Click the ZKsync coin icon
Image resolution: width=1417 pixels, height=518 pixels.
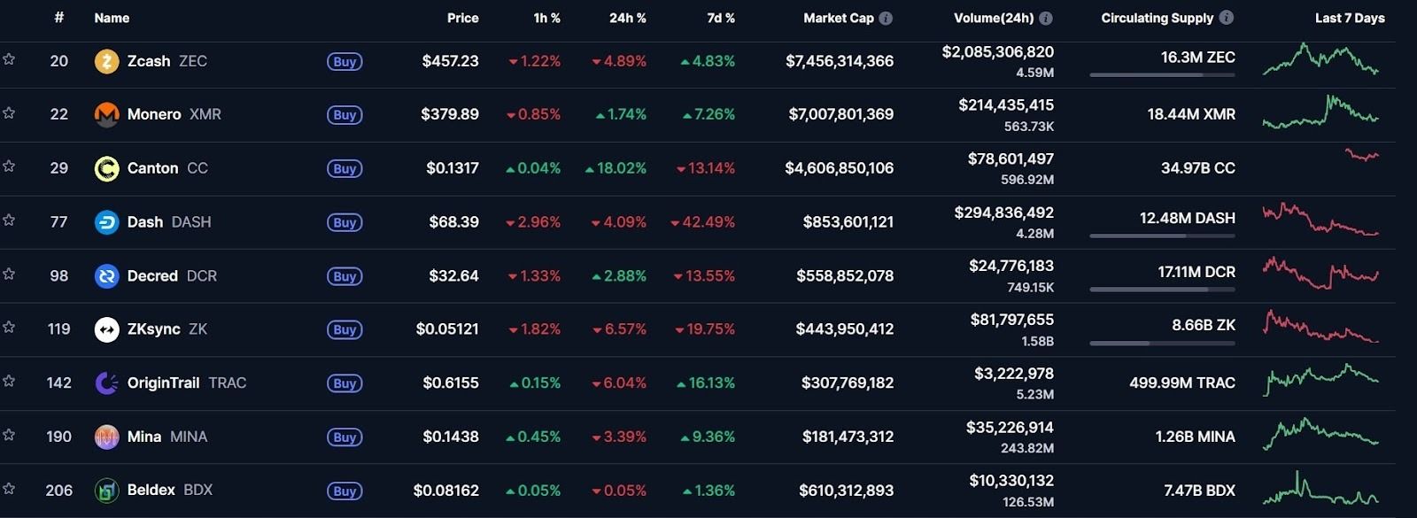point(108,329)
